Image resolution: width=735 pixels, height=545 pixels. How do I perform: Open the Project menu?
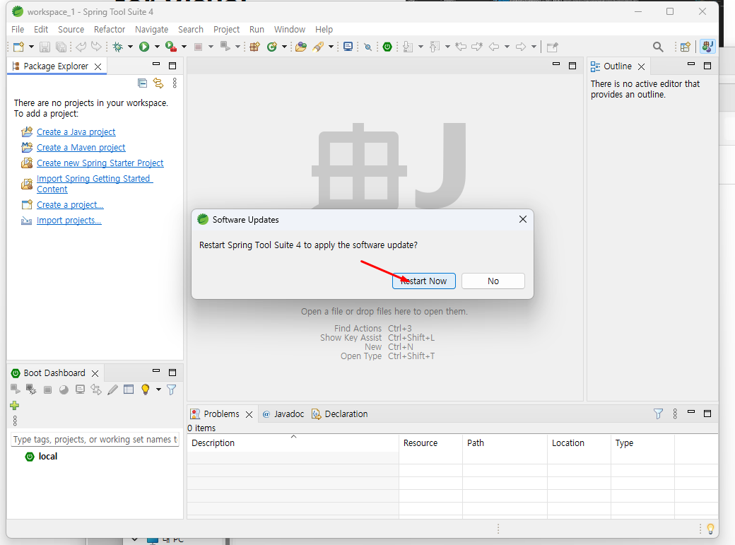pyautogui.click(x=226, y=30)
